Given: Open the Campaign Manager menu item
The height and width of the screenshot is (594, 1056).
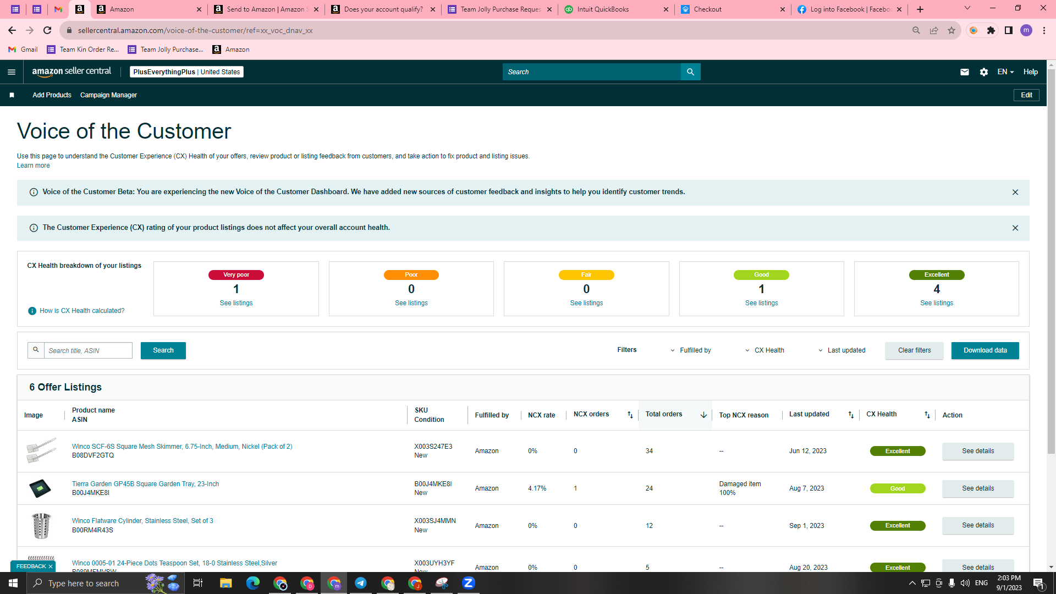Looking at the screenshot, I should [x=108, y=95].
